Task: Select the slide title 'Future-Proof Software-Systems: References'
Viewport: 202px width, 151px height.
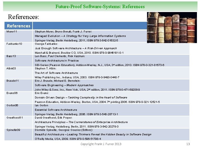Action: click(100, 6)
